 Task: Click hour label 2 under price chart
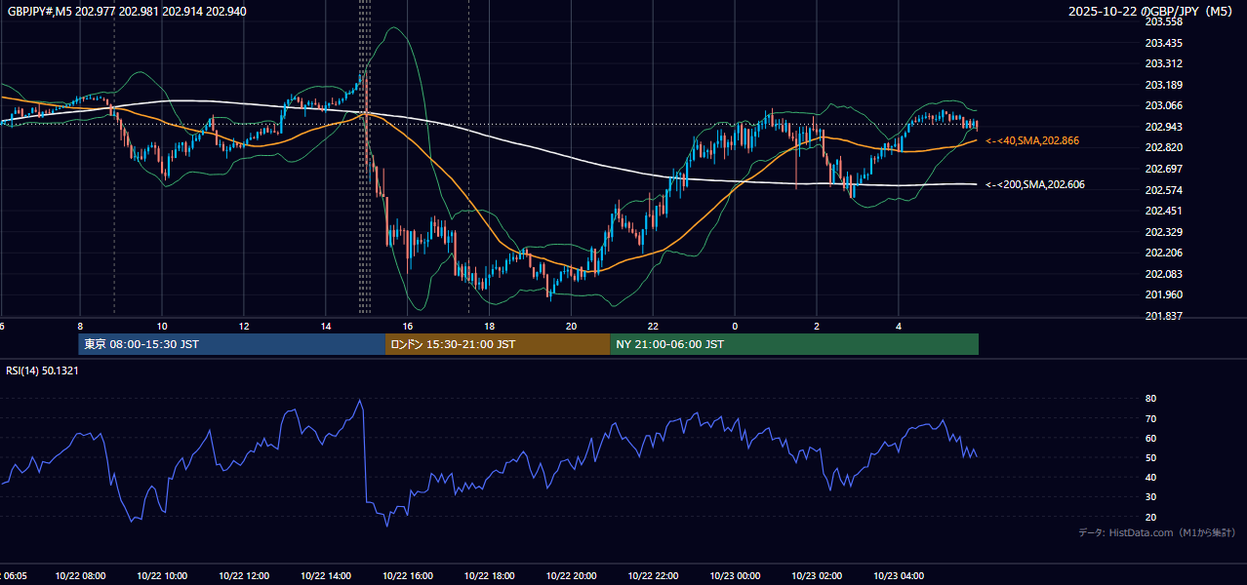pyautogui.click(x=818, y=326)
